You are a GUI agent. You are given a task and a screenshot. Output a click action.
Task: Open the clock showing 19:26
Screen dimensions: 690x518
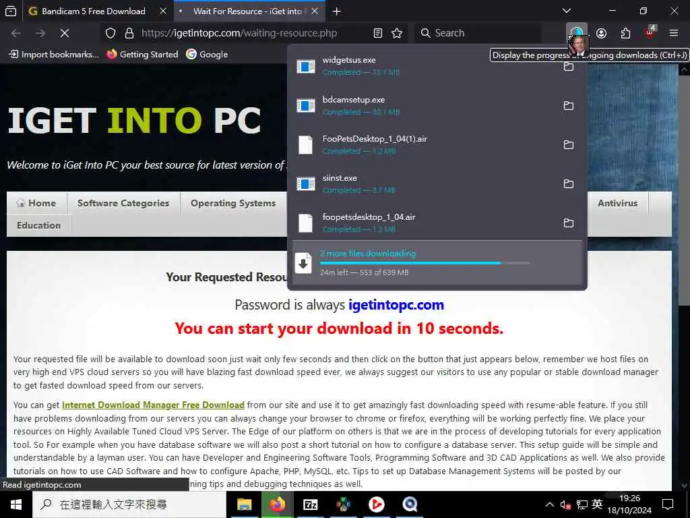coord(629,505)
